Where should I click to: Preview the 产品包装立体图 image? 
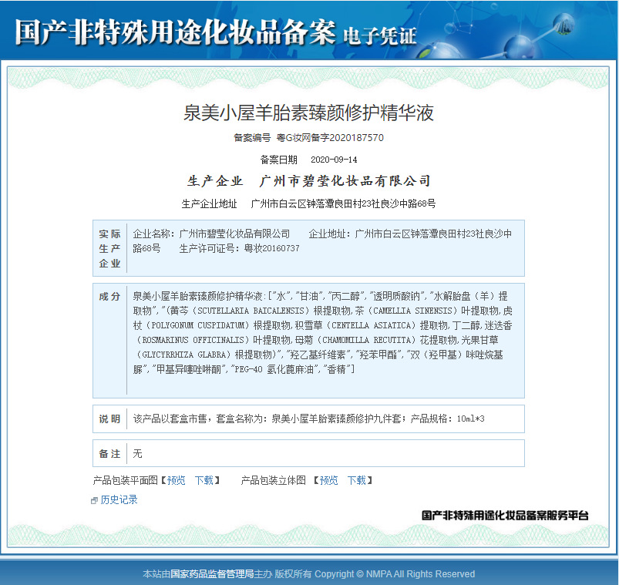point(328,480)
